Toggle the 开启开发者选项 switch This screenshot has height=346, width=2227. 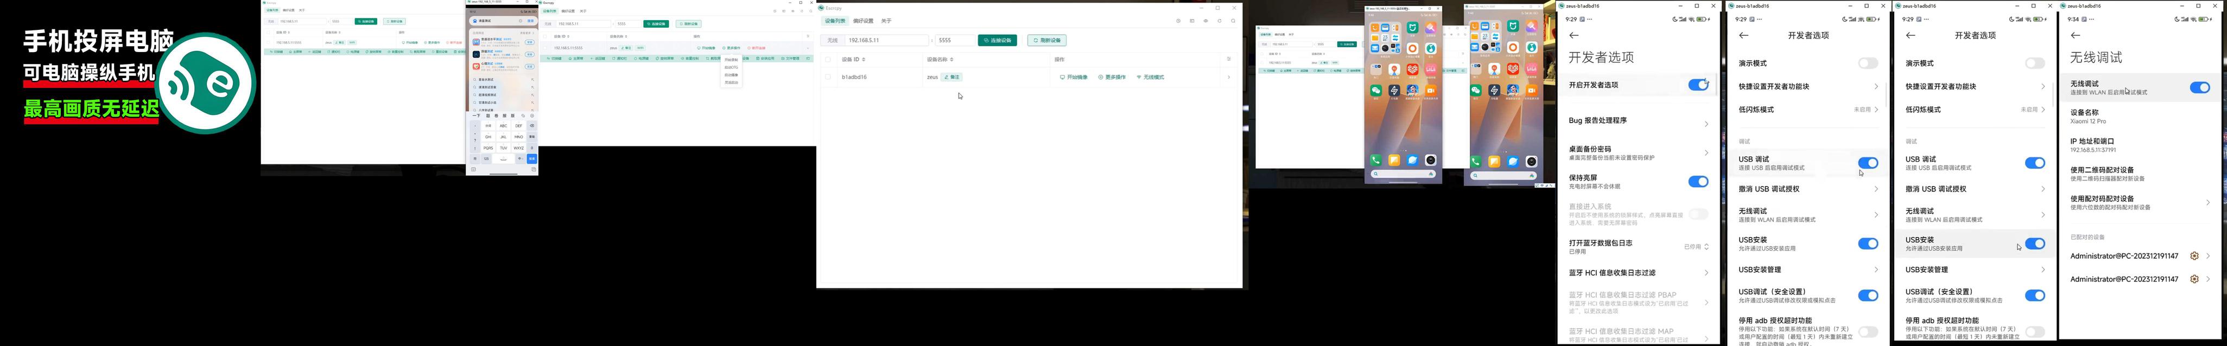click(1697, 85)
